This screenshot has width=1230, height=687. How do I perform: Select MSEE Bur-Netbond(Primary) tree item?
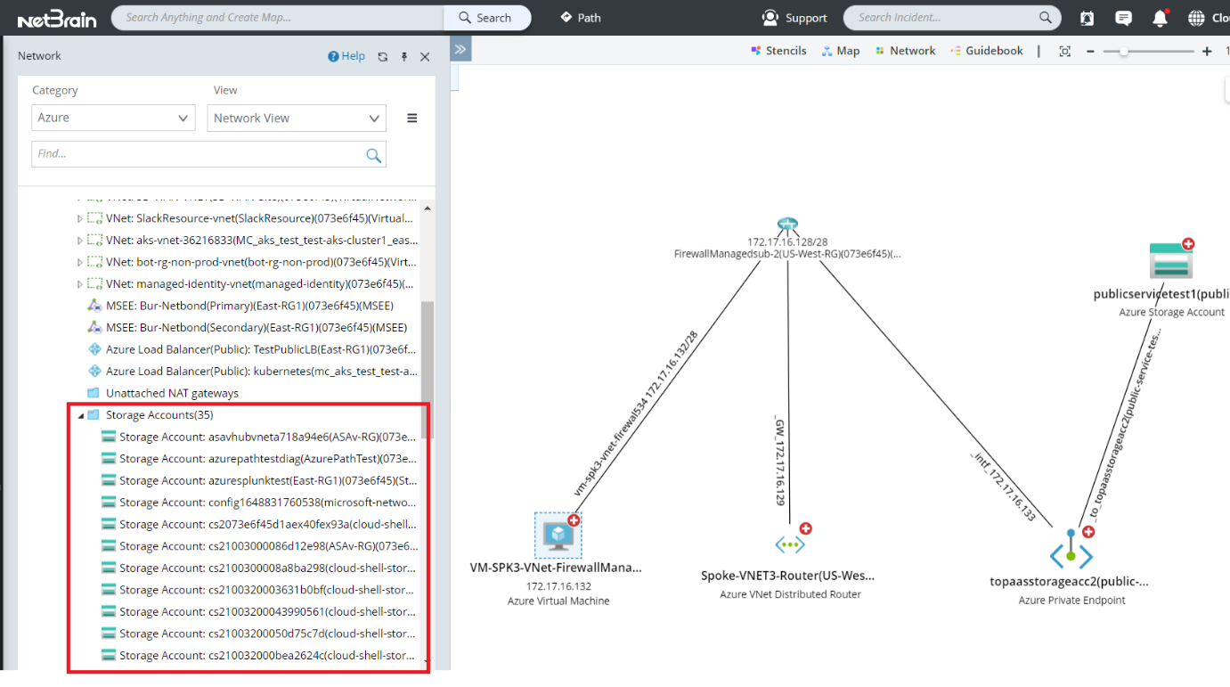click(240, 306)
